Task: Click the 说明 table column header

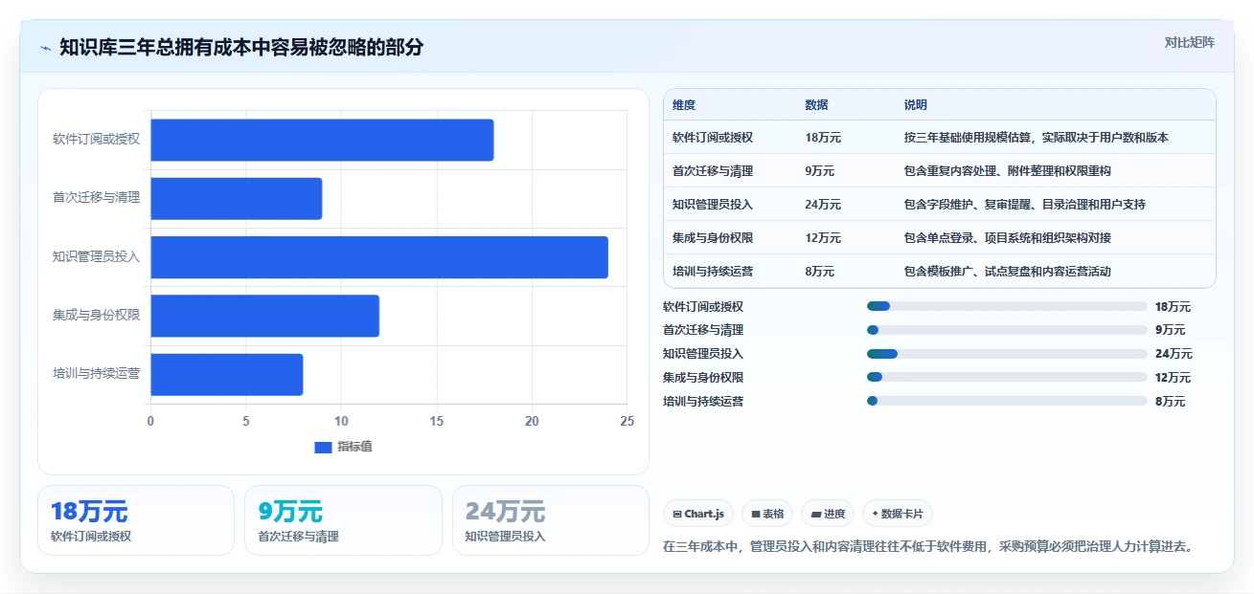Action: point(916,104)
